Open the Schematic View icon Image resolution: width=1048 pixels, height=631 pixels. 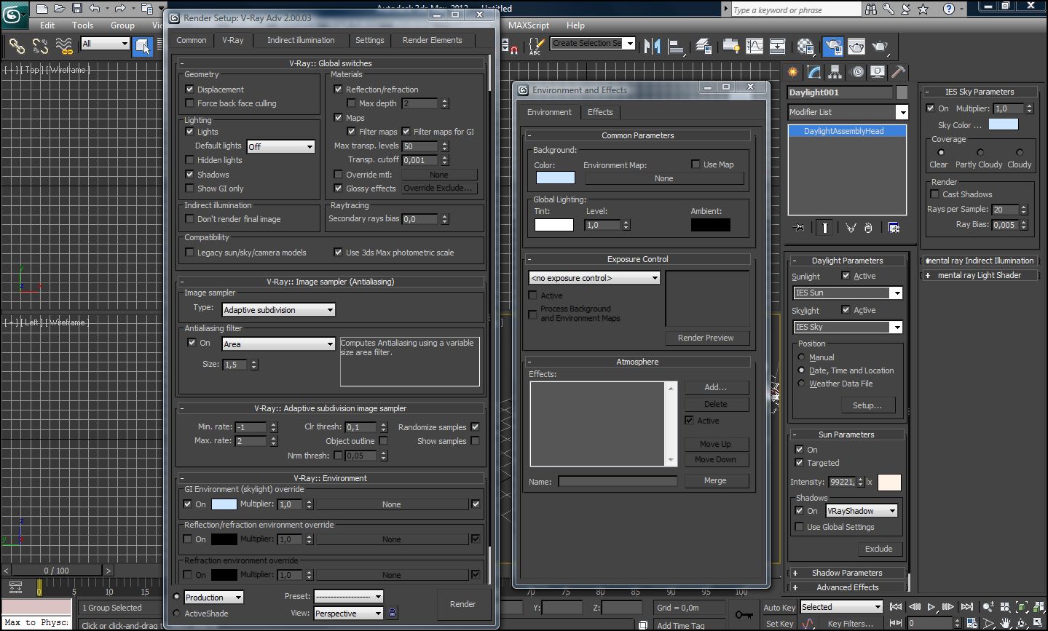778,47
